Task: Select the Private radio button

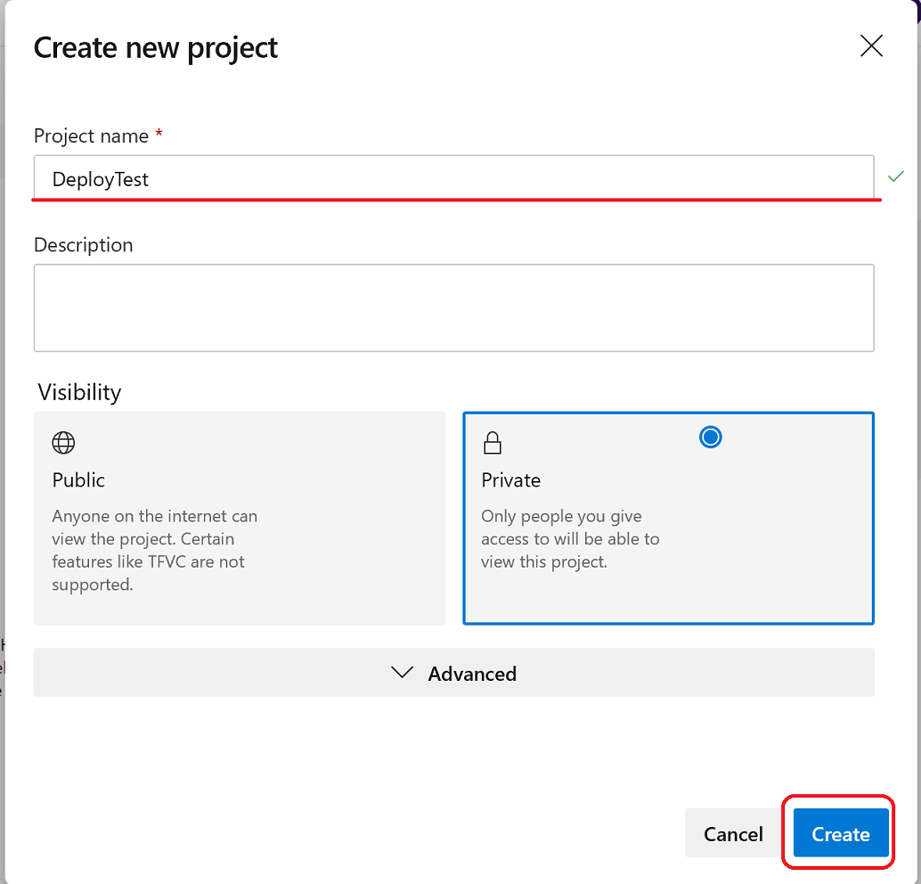Action: (710, 437)
